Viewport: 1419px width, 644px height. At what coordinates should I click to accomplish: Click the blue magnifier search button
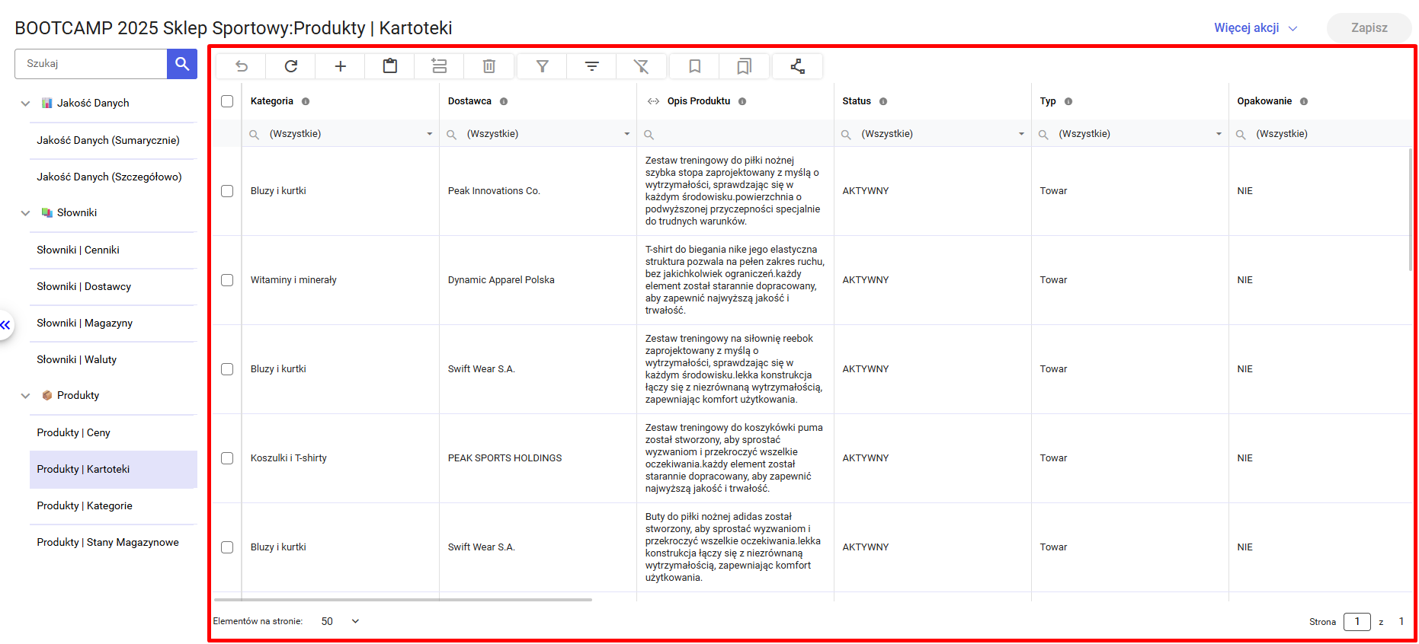pos(182,64)
